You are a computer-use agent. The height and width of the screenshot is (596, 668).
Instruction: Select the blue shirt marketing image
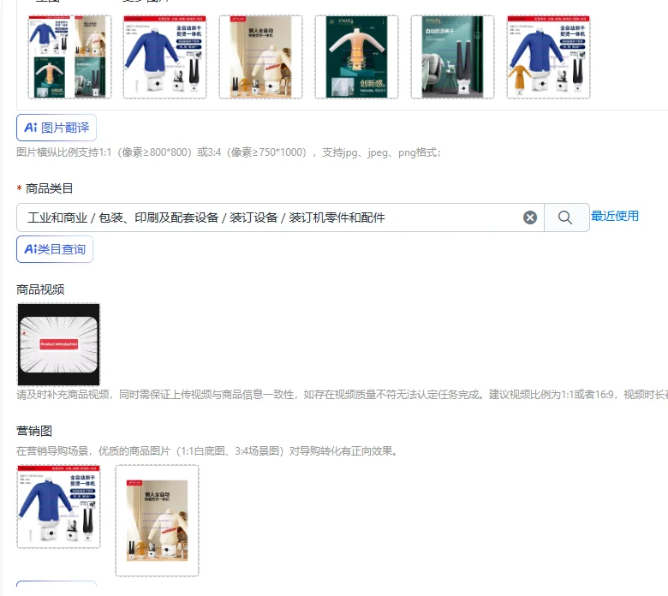pyautogui.click(x=58, y=507)
